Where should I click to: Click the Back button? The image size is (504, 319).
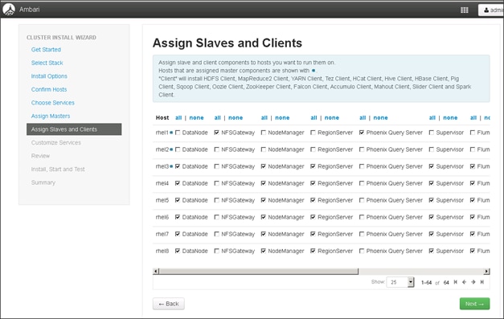(x=169, y=304)
